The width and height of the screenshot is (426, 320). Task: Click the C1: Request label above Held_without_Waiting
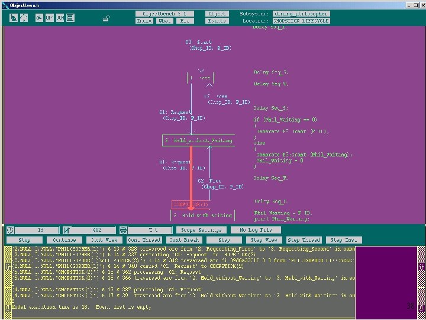tap(176, 112)
